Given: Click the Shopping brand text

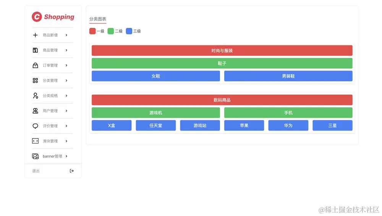Looking at the screenshot, I should tap(59, 17).
